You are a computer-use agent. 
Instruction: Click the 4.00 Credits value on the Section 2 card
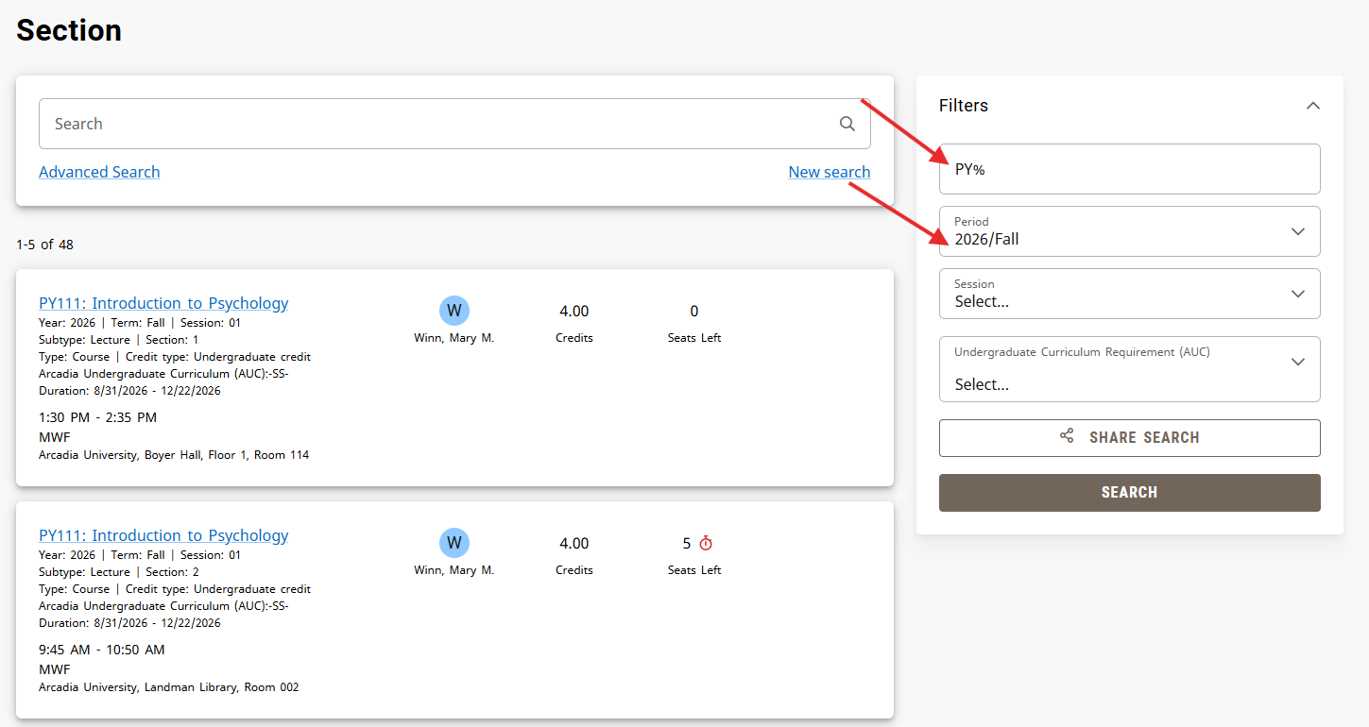(x=574, y=544)
